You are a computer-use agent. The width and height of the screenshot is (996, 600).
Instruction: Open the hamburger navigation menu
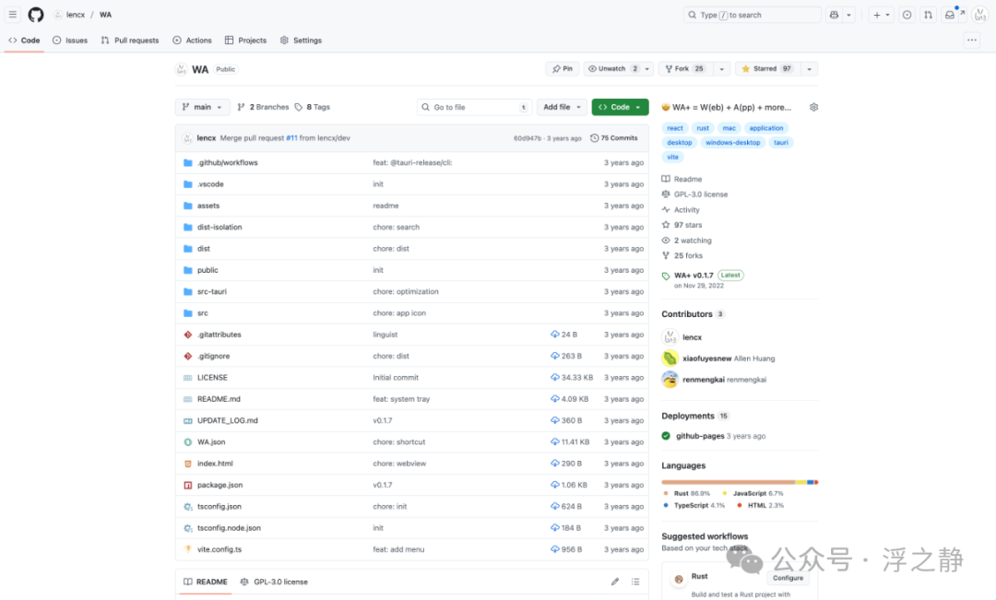[x=13, y=15]
